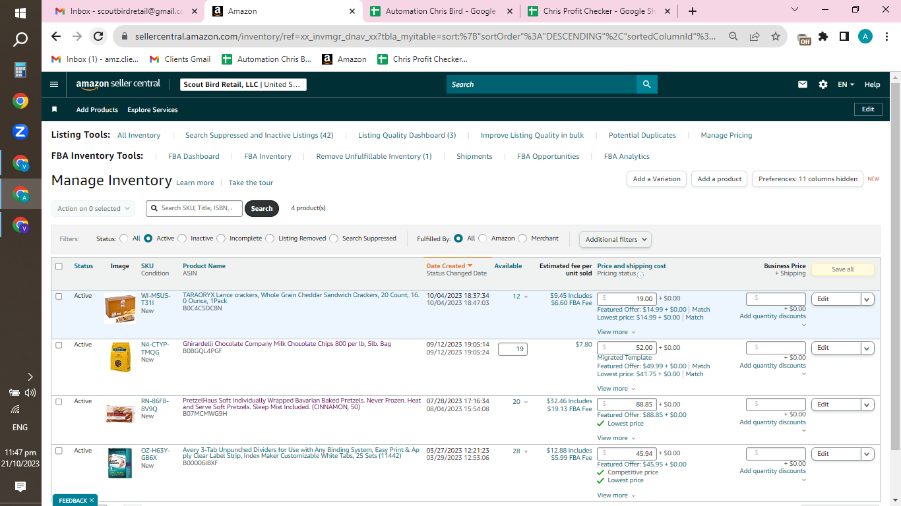The image size is (901, 506).
Task: Switch to the Inbox Gmail tab
Action: [124, 11]
